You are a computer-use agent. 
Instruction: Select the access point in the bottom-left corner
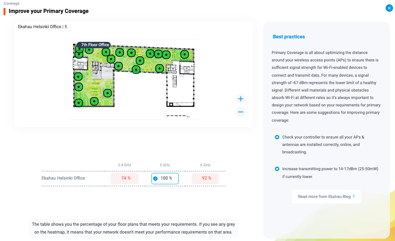click(79, 103)
